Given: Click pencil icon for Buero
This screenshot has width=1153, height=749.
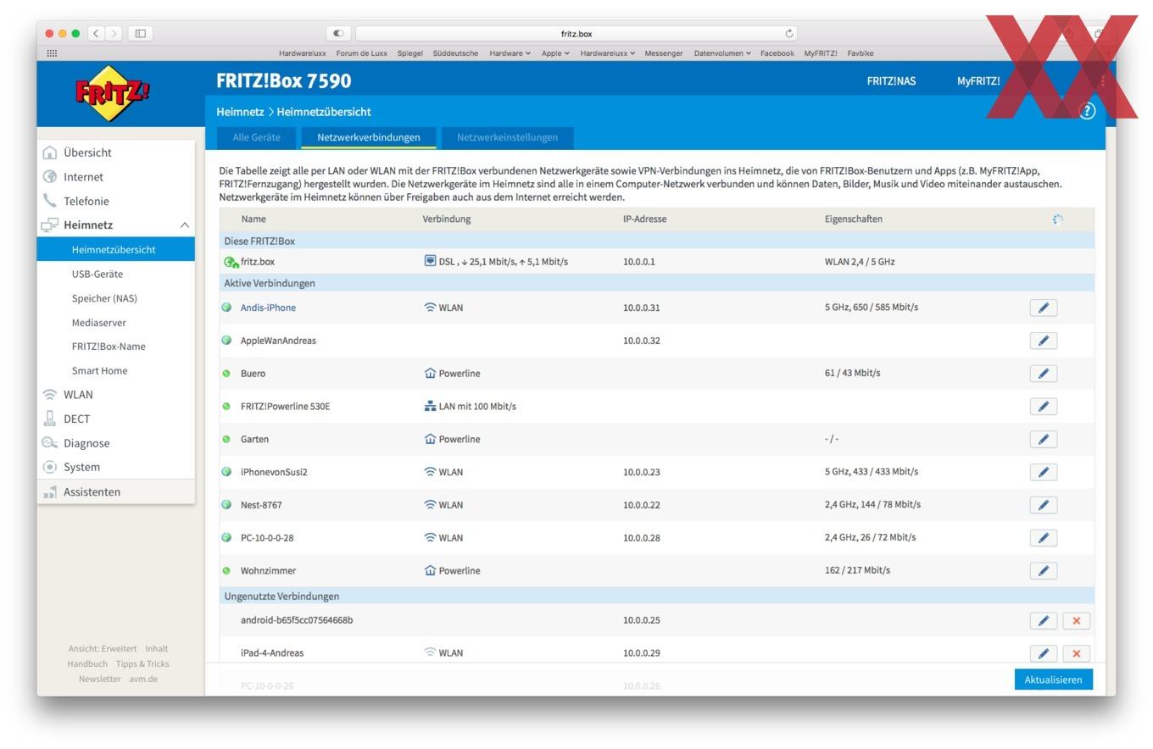Looking at the screenshot, I should (1044, 374).
